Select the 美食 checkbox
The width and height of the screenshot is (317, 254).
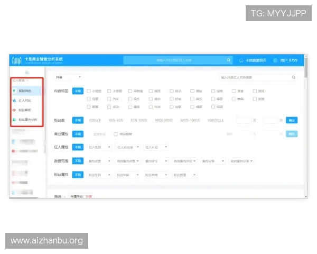coord(234,91)
